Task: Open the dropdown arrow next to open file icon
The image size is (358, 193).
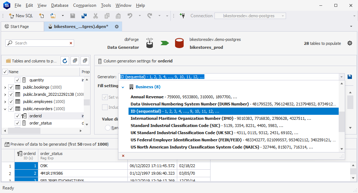Action: click(x=63, y=16)
